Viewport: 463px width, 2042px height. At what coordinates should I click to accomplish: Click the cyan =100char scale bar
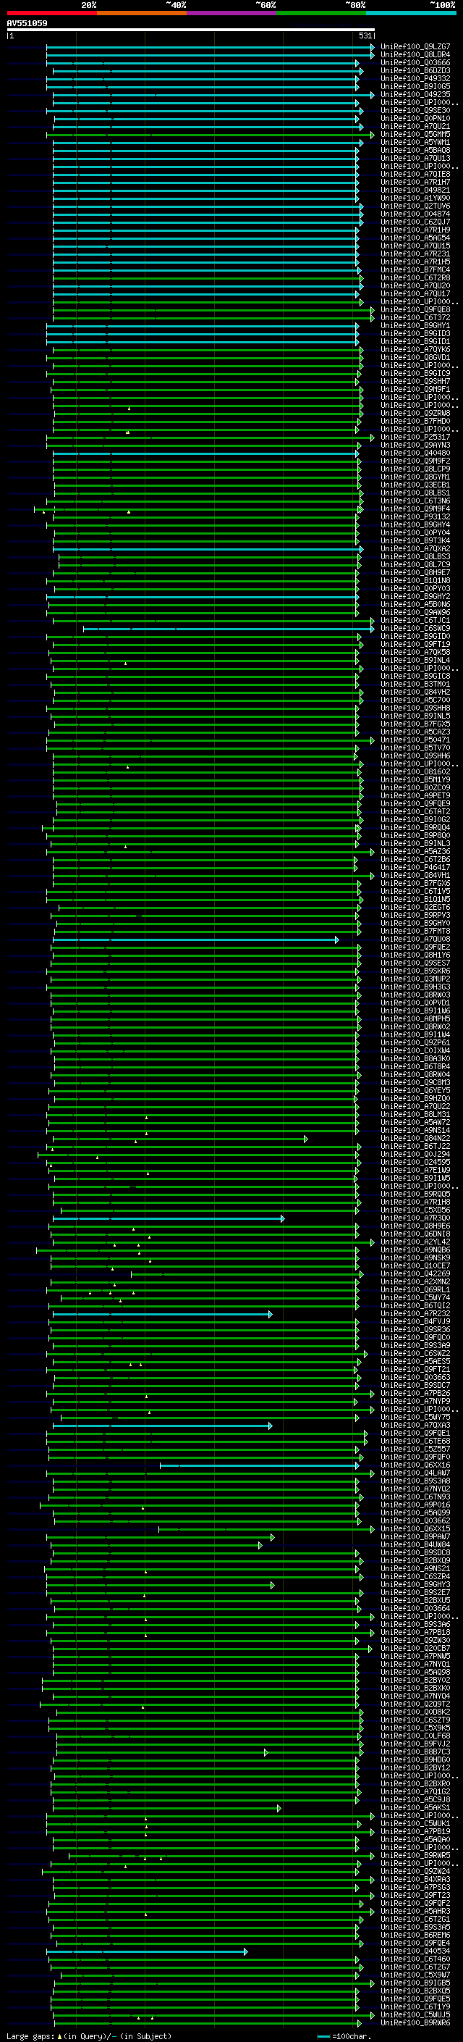(323, 2036)
